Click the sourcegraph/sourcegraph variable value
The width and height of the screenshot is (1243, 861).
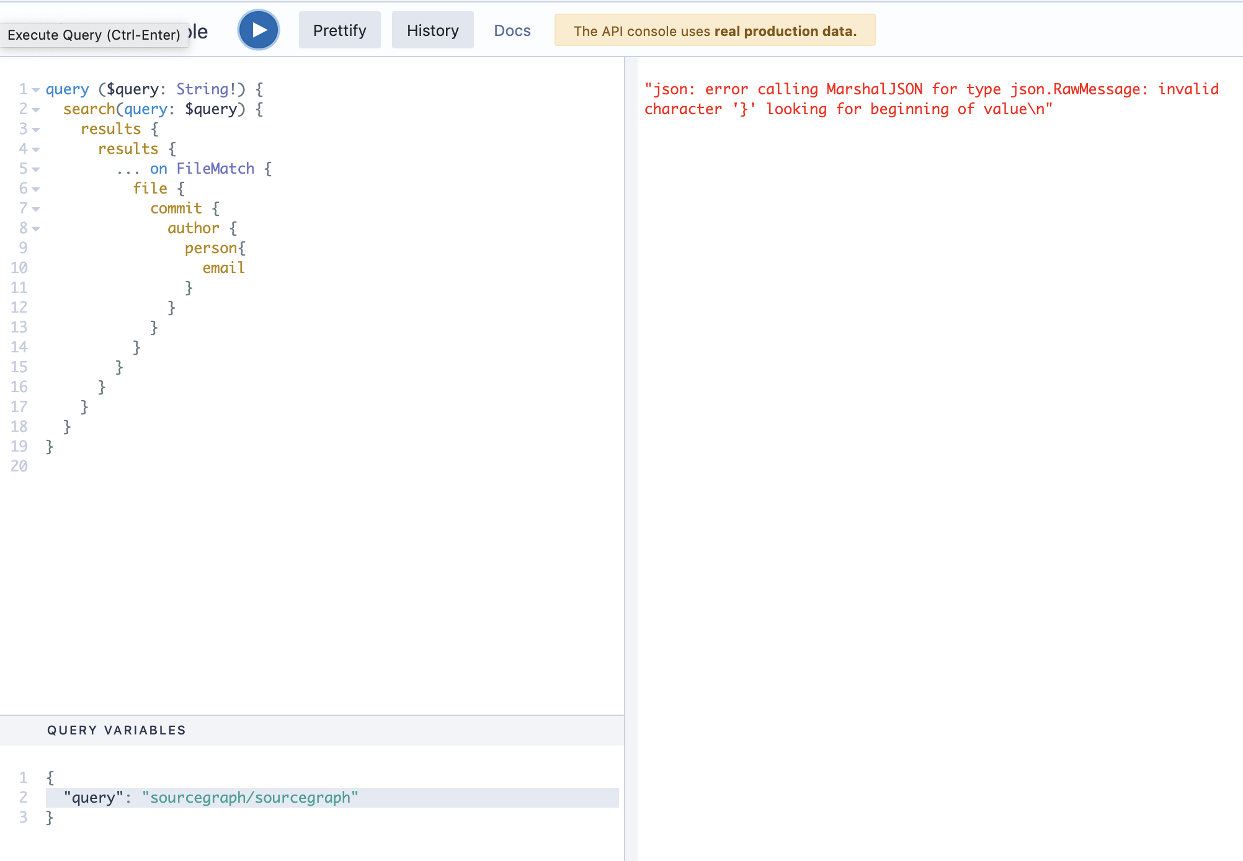coord(250,798)
